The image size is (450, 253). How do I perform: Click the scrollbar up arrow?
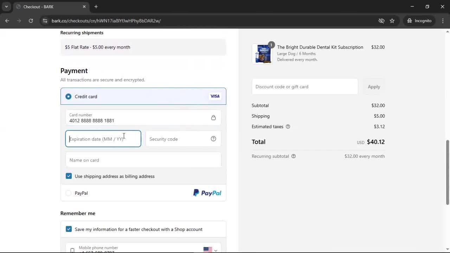(x=447, y=32)
